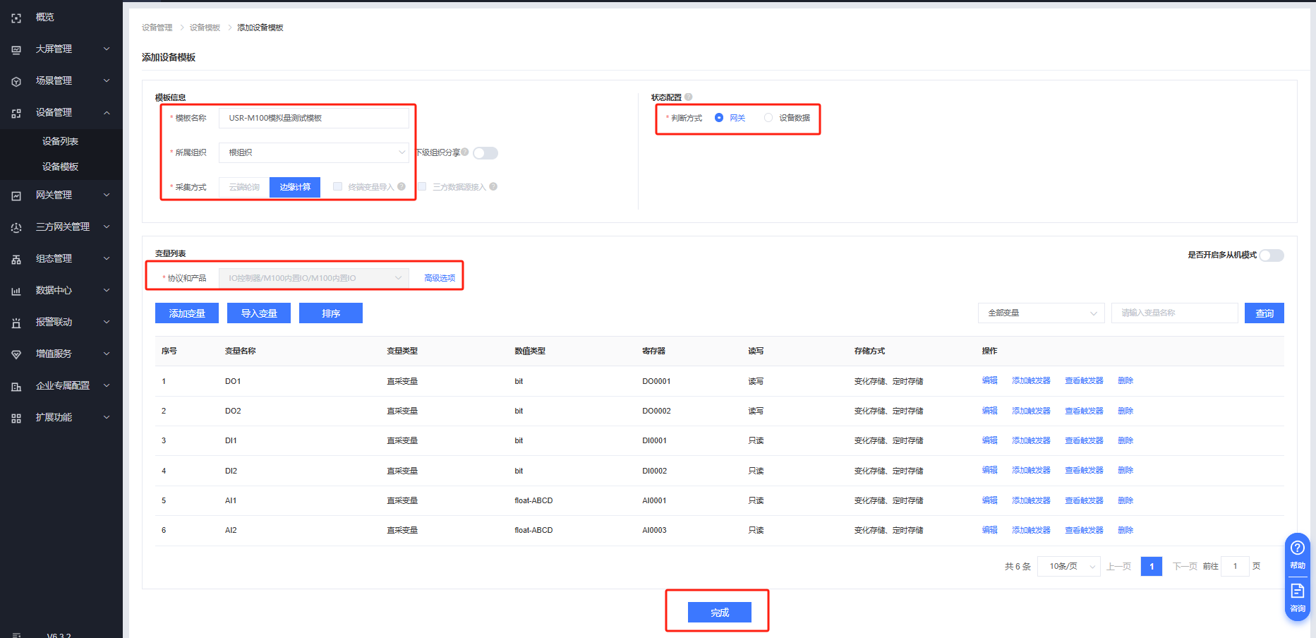Click the 报警联动 alarm icon

pyautogui.click(x=16, y=323)
